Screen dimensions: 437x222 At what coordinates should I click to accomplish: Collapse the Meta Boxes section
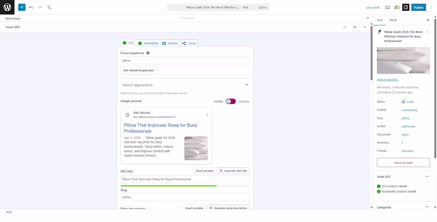pyautogui.click(x=367, y=18)
